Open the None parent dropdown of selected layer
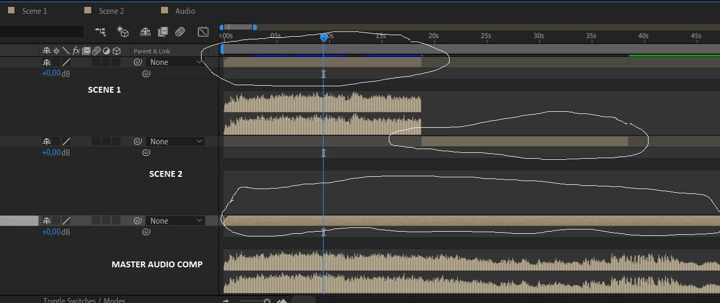Screen dimensions: 720x303 (x=175, y=220)
